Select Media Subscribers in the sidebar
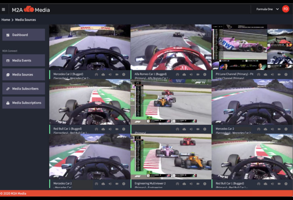The image size is (293, 200). tap(23, 88)
